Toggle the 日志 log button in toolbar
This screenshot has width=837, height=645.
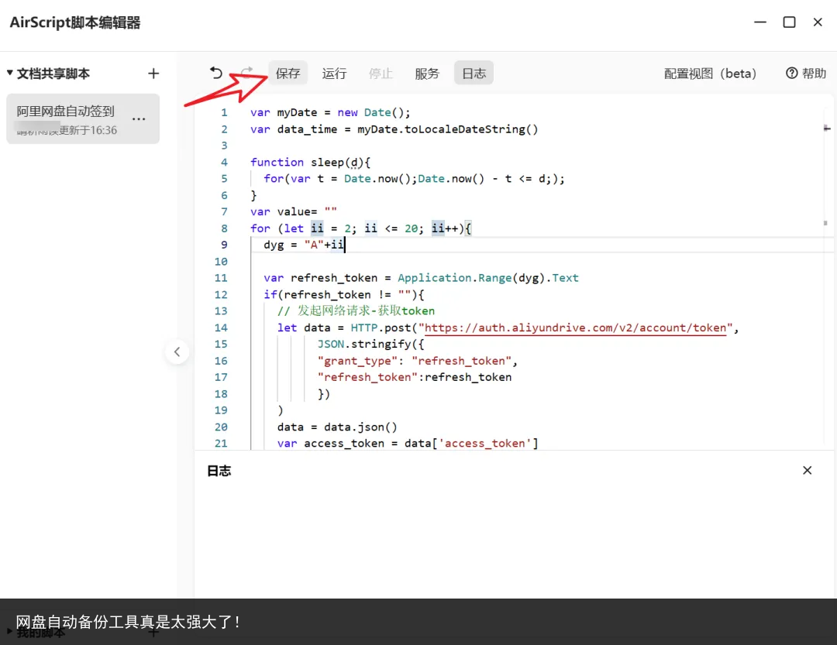click(x=474, y=73)
